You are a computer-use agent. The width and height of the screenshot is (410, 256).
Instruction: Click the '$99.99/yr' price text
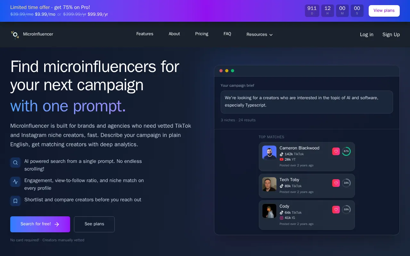tap(98, 14)
